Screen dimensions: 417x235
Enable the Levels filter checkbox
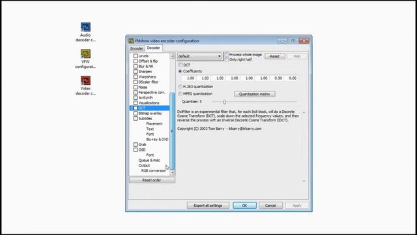(x=136, y=56)
